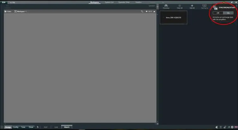Click the zoom-to-fit magnifier icon in workspace header
Viewport: 238px width, 130px height.
click(x=142, y=12)
